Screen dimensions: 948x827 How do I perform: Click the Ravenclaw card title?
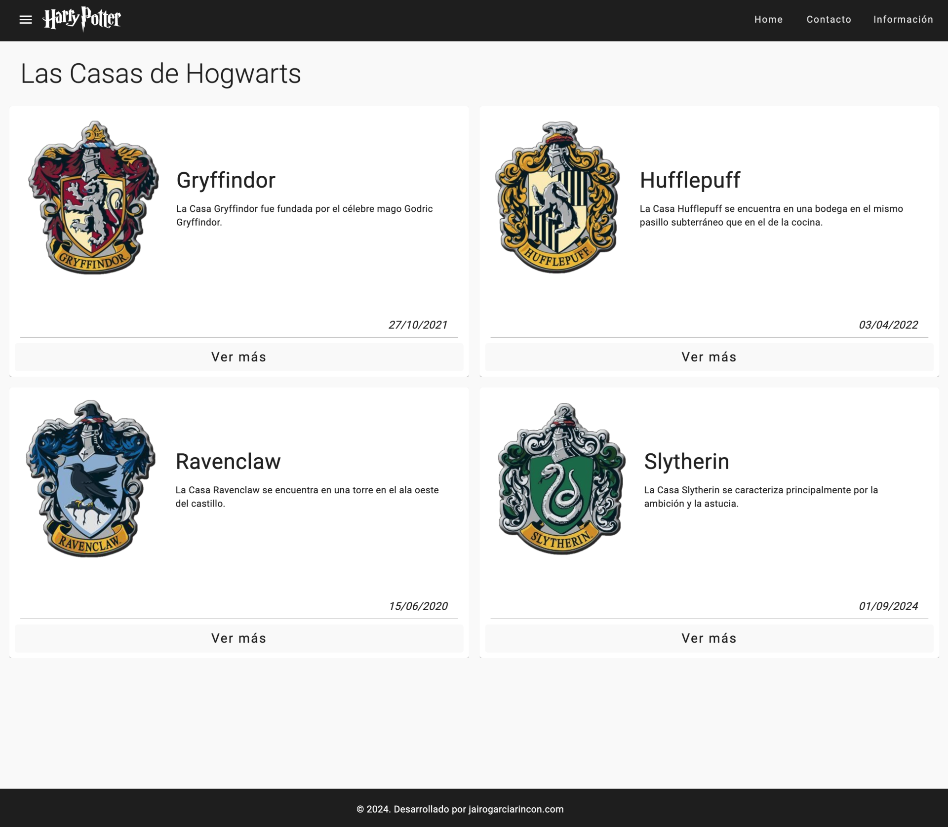coord(228,462)
